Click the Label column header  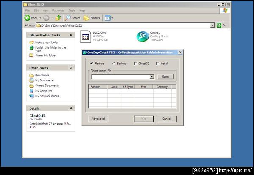(114, 87)
